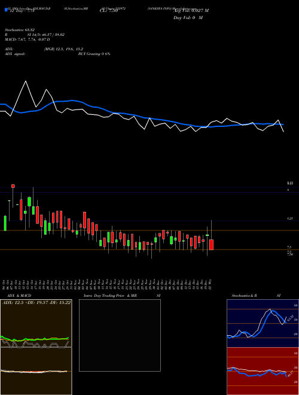Click the last red candlestick on the chart
299x395 pixels.
tap(212, 245)
